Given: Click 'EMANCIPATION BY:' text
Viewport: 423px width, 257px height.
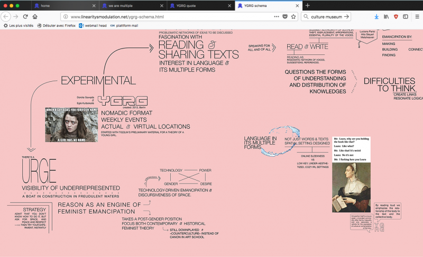Looking at the screenshot, I should tap(397, 36).
